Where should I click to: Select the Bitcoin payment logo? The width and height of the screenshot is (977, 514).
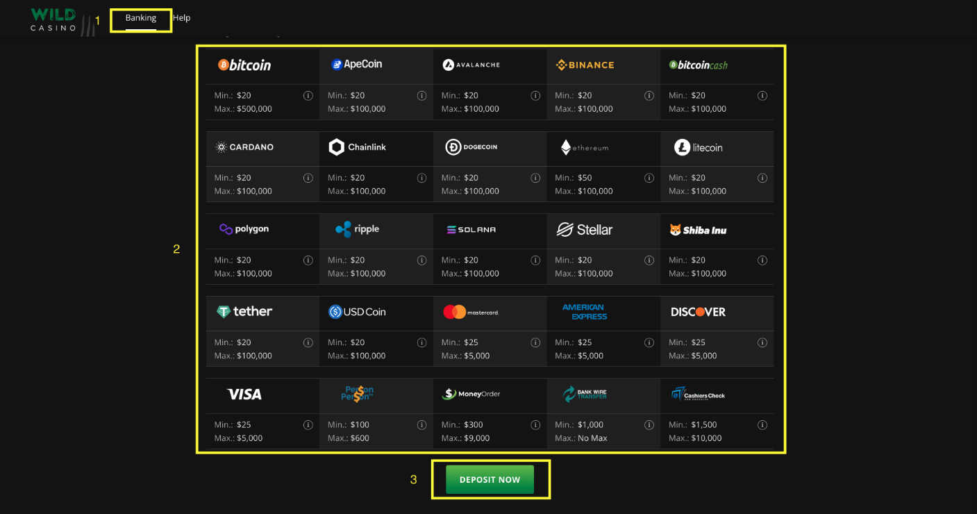(244, 65)
